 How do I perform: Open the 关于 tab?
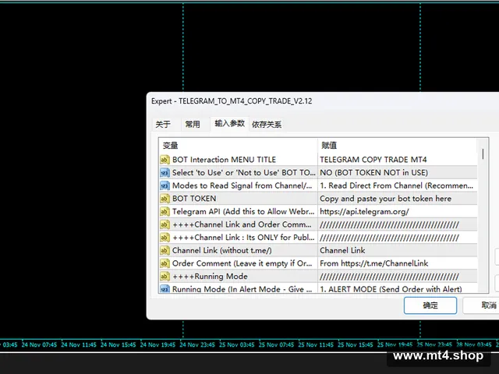163,124
